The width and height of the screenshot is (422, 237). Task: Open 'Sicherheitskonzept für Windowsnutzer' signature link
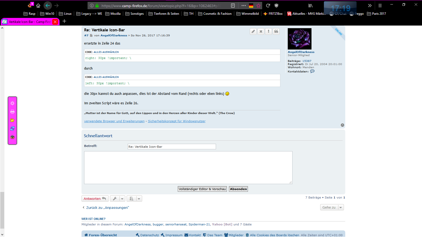click(x=177, y=121)
